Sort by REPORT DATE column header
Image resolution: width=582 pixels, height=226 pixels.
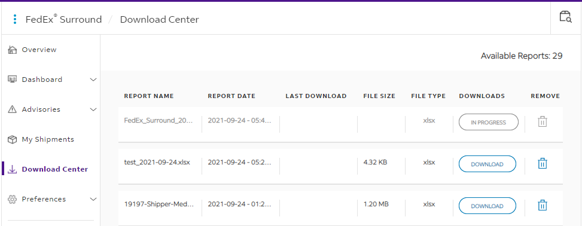(x=231, y=96)
